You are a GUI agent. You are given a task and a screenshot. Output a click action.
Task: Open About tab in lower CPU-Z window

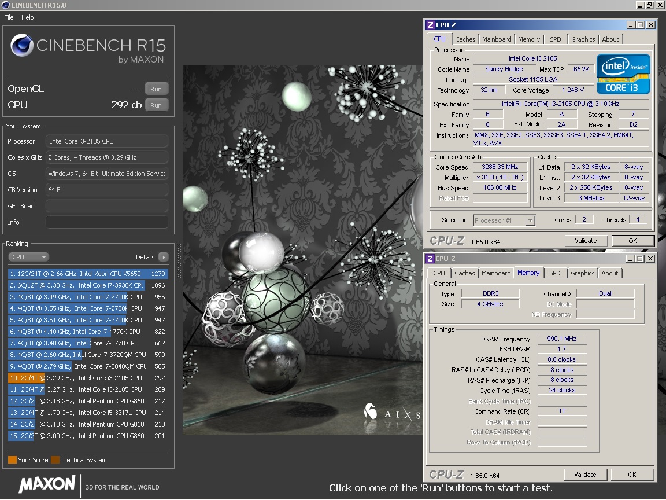(609, 273)
